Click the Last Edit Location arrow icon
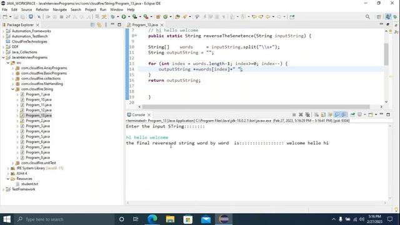The image size is (400, 225). click(x=254, y=17)
